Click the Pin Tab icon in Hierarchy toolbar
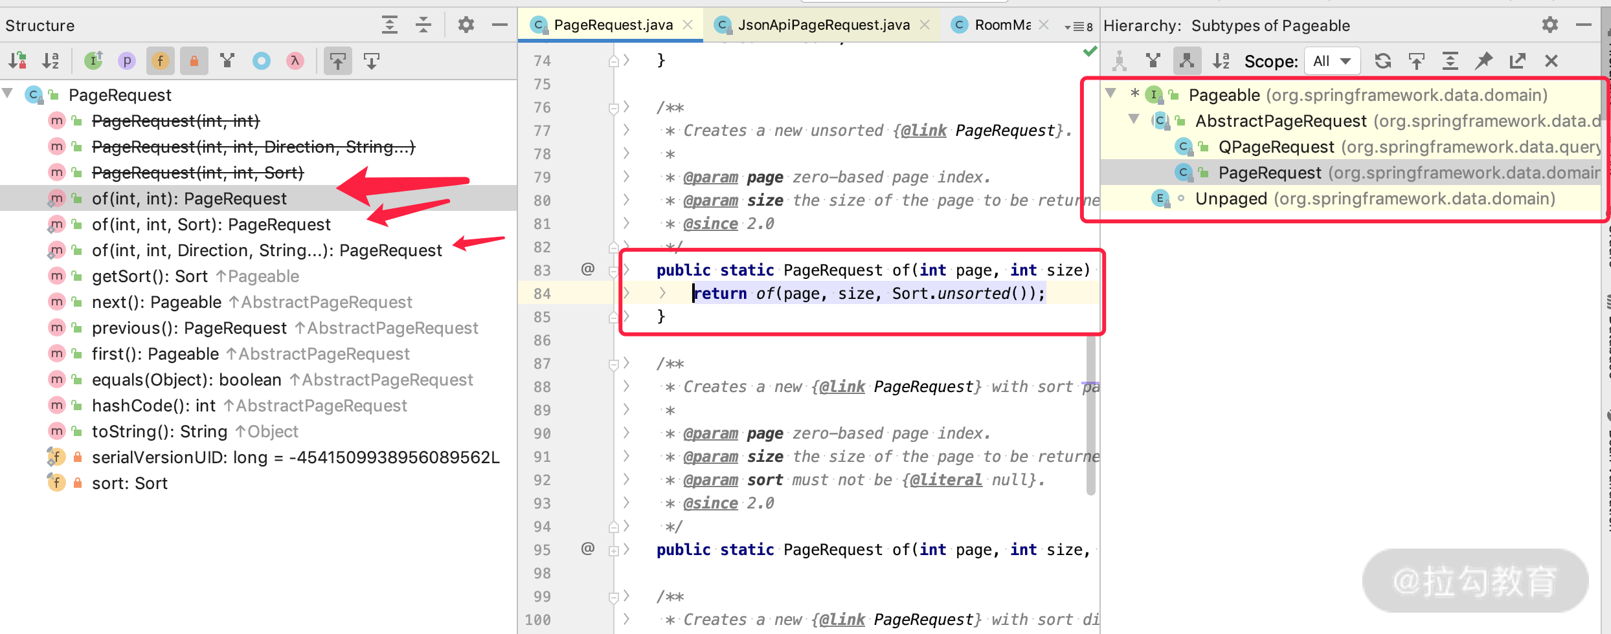Viewport: 1611px width, 634px height. pyautogui.click(x=1484, y=61)
